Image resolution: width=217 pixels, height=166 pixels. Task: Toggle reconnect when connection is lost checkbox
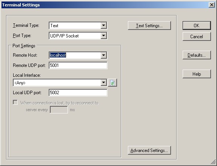(15, 102)
